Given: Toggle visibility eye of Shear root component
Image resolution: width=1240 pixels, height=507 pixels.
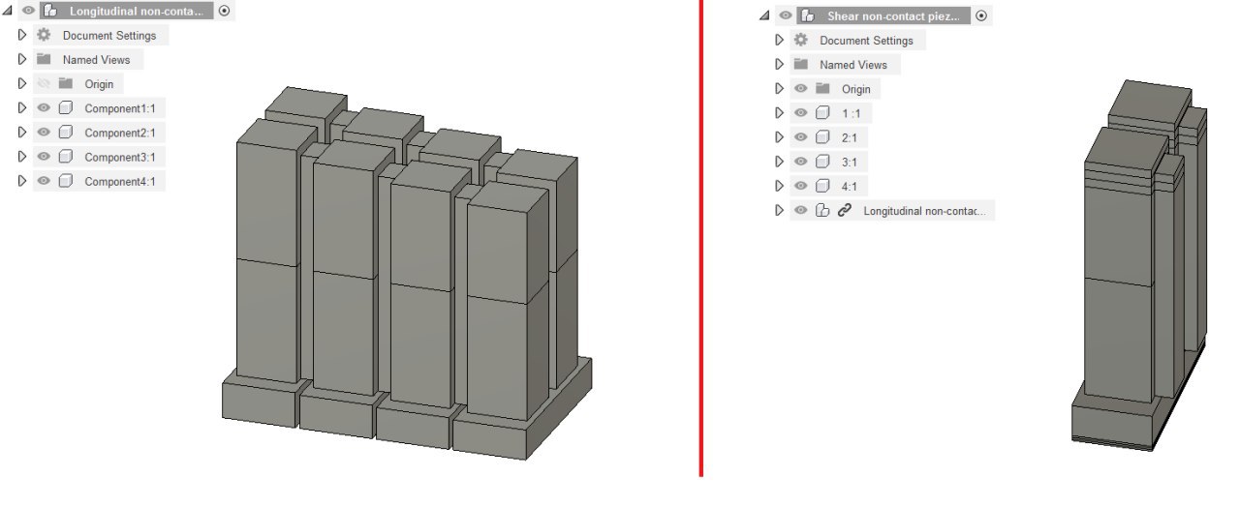Looking at the screenshot, I should 785,16.
